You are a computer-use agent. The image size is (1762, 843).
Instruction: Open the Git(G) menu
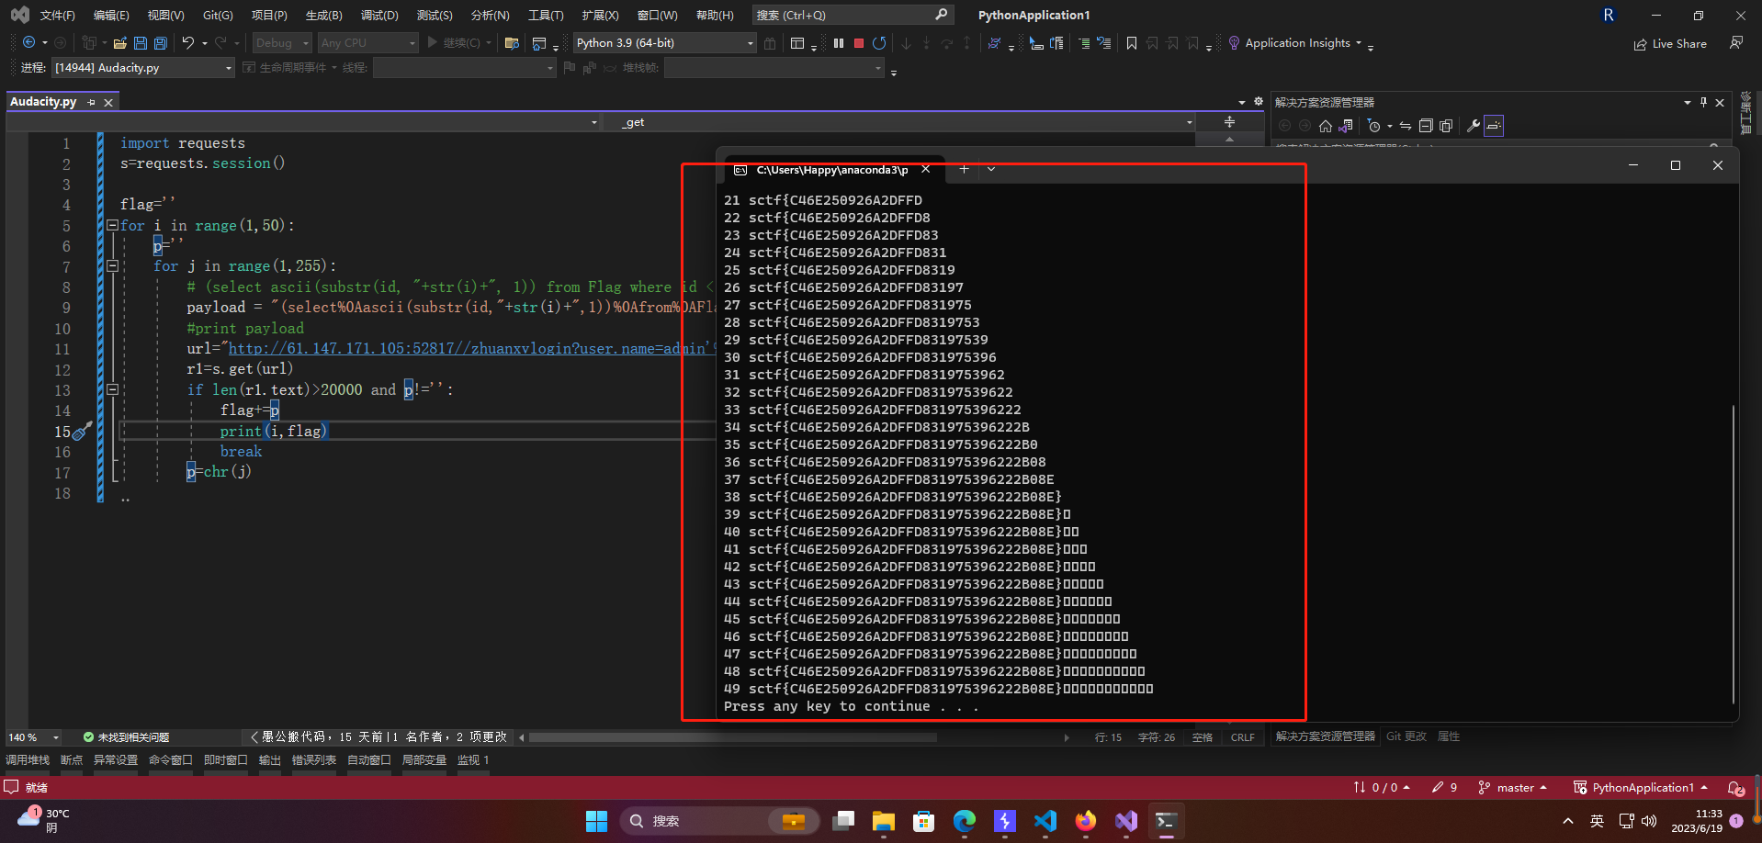(218, 15)
